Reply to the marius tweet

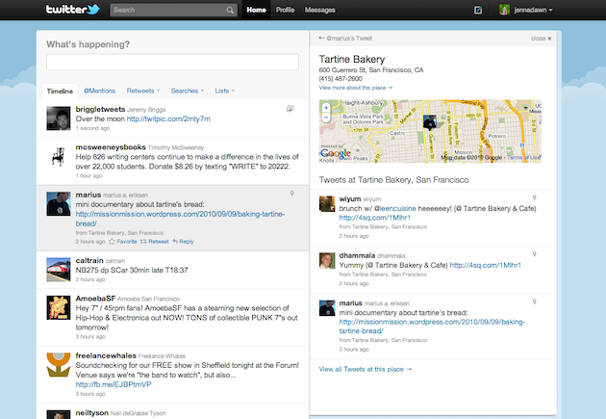(x=183, y=242)
